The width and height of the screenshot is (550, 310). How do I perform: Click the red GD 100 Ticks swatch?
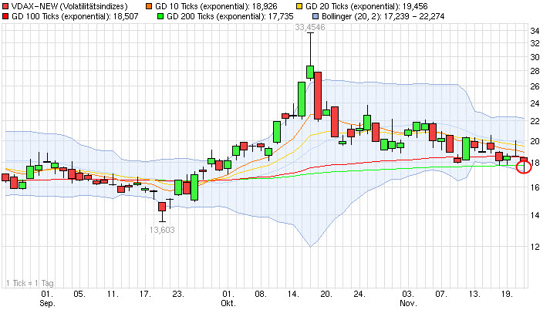pos(5,16)
